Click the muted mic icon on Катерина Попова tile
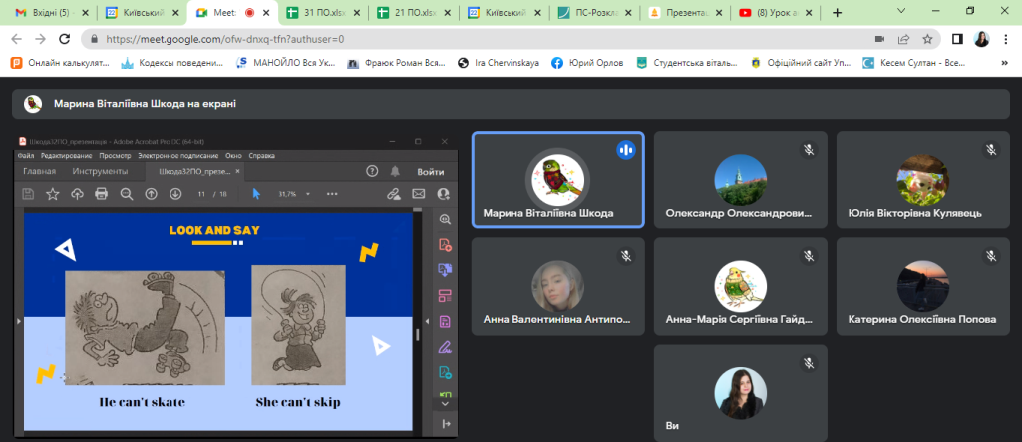 tap(991, 256)
